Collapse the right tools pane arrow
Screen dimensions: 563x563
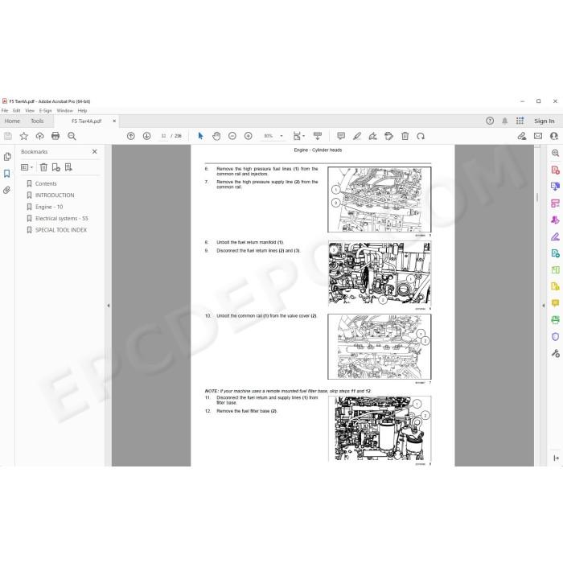click(543, 306)
